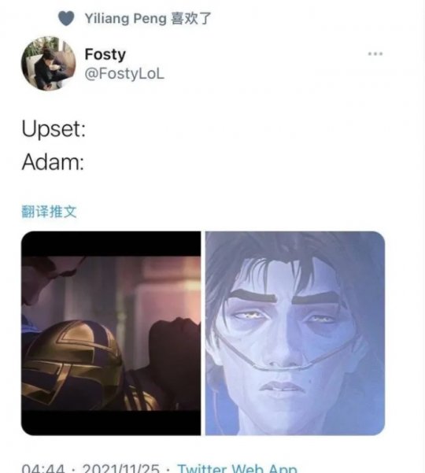Click the "Adam:" line of tweet
425x473 pixels.
(x=53, y=162)
